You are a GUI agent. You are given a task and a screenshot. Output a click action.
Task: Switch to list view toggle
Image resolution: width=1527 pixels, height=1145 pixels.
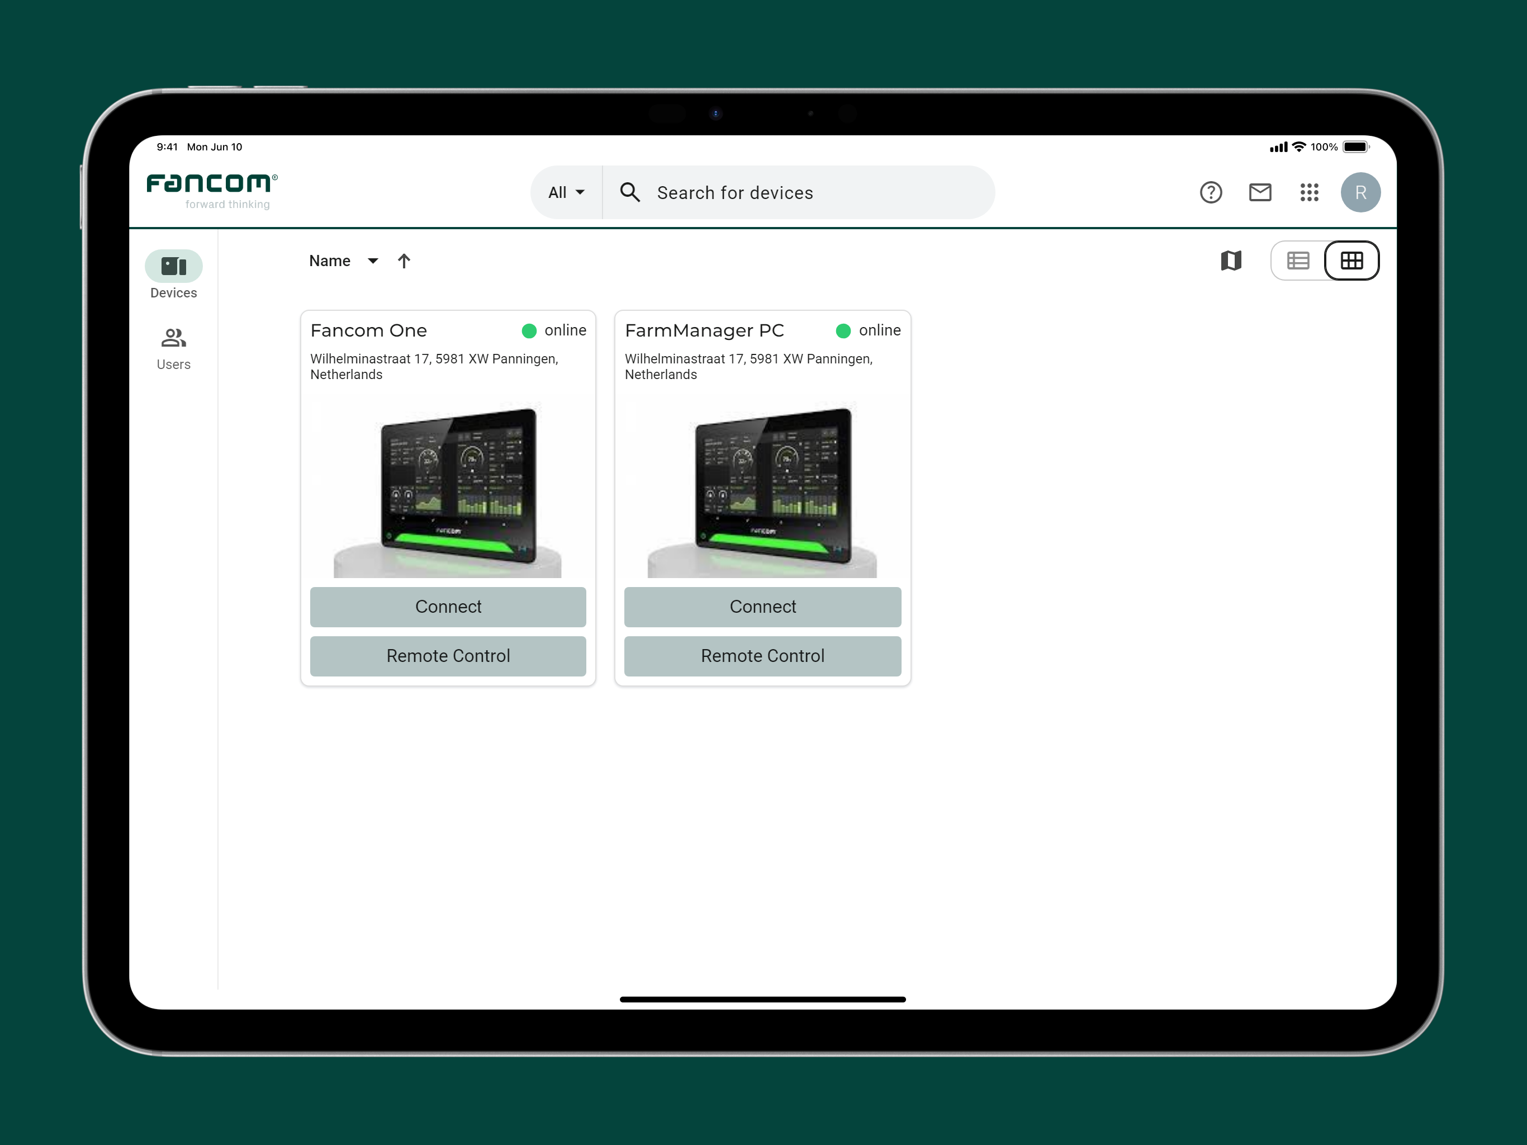click(1298, 261)
